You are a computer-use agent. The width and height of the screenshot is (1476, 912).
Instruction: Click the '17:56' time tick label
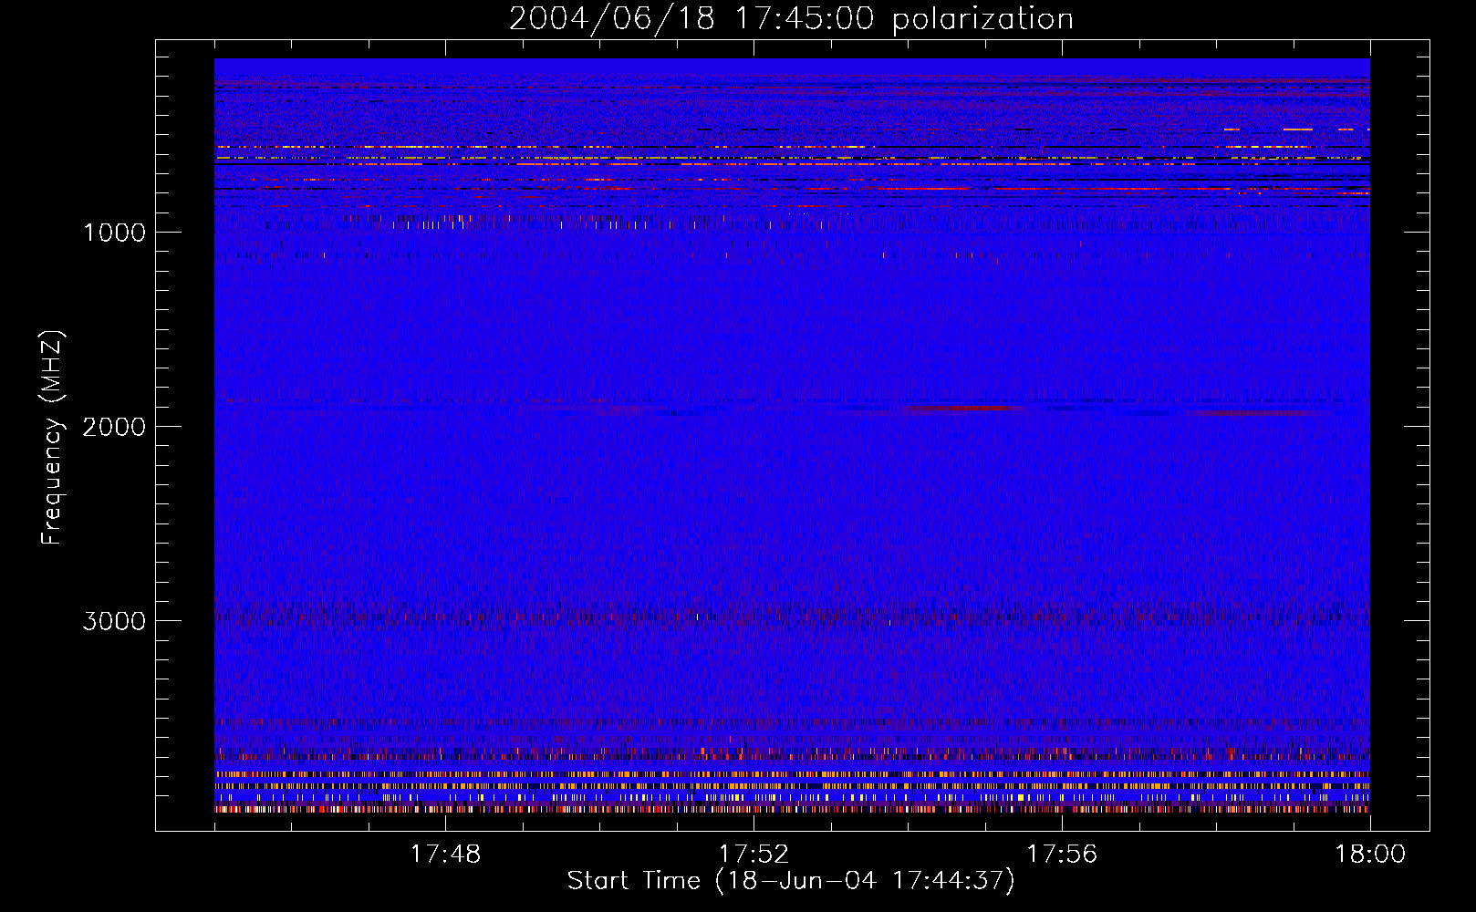click(1062, 855)
